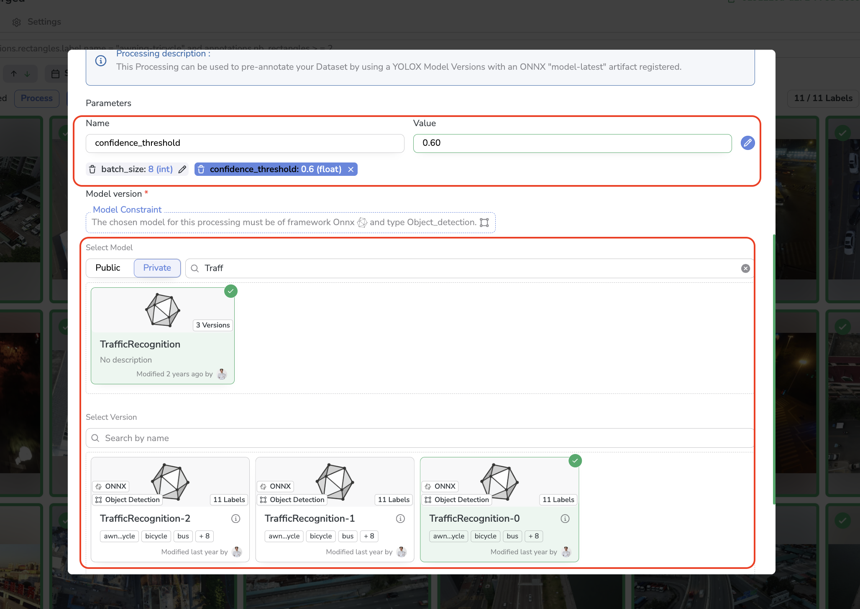The height and width of the screenshot is (609, 860).
Task: Expand the + 8 labels on TrafficRecognition-1
Action: pyautogui.click(x=369, y=536)
